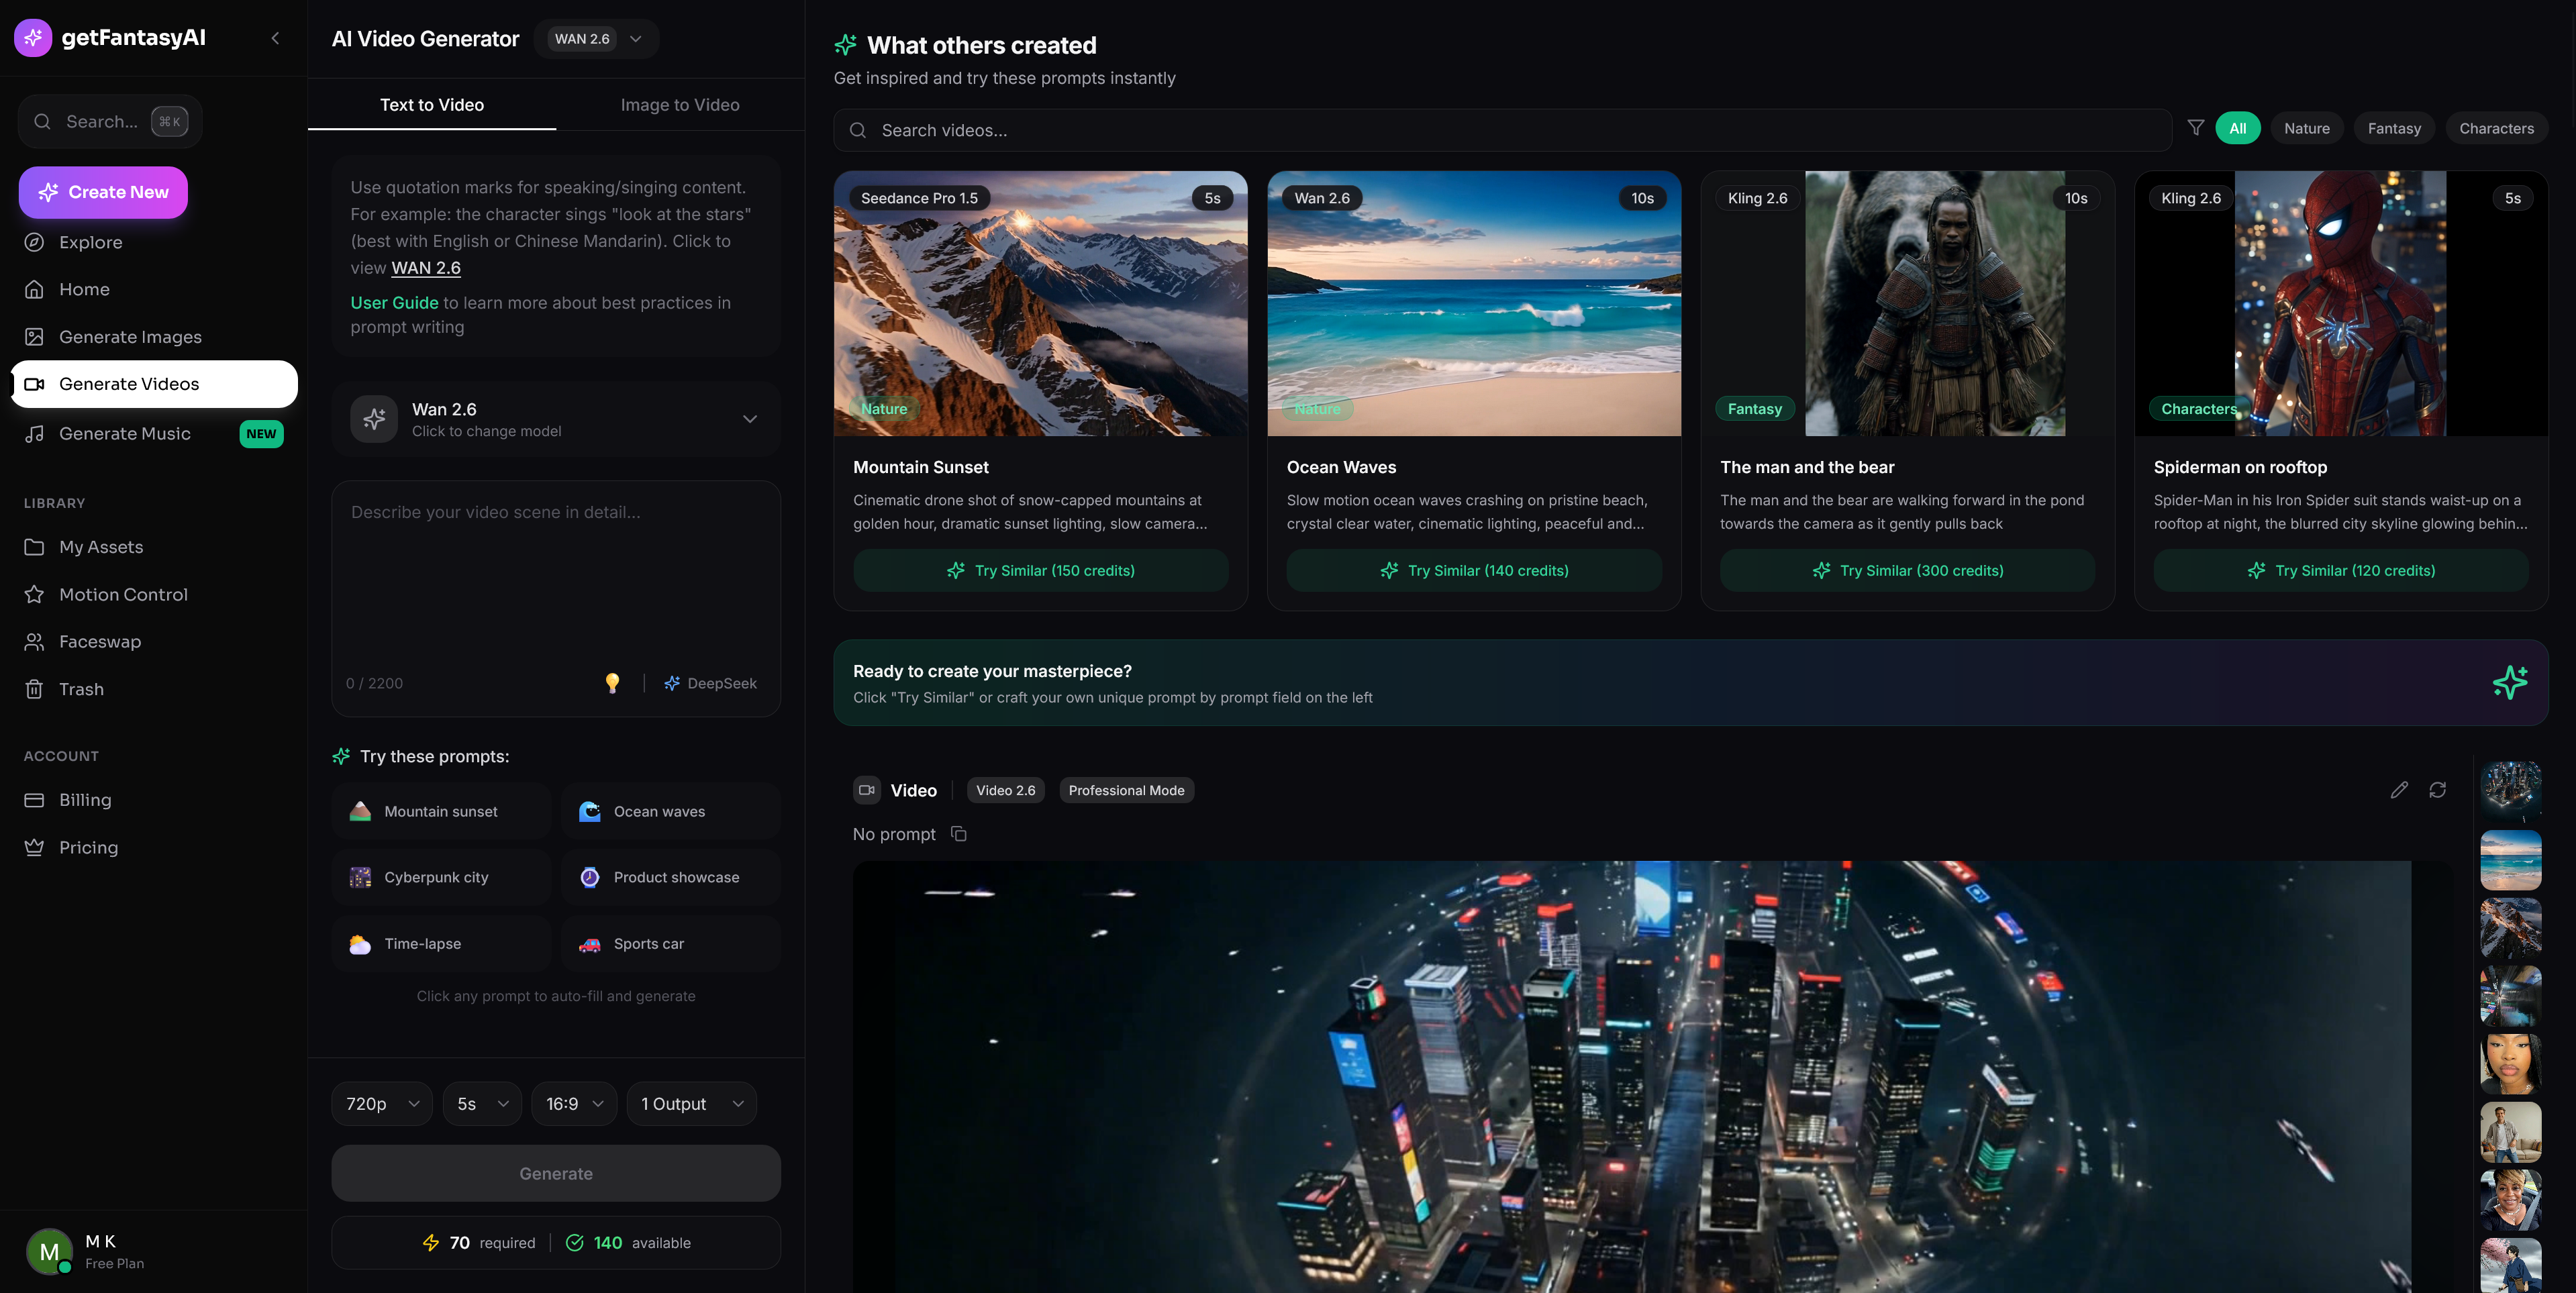Click the lightbulb prompt suggestion icon
This screenshot has width=2576, height=1293.
(x=612, y=683)
